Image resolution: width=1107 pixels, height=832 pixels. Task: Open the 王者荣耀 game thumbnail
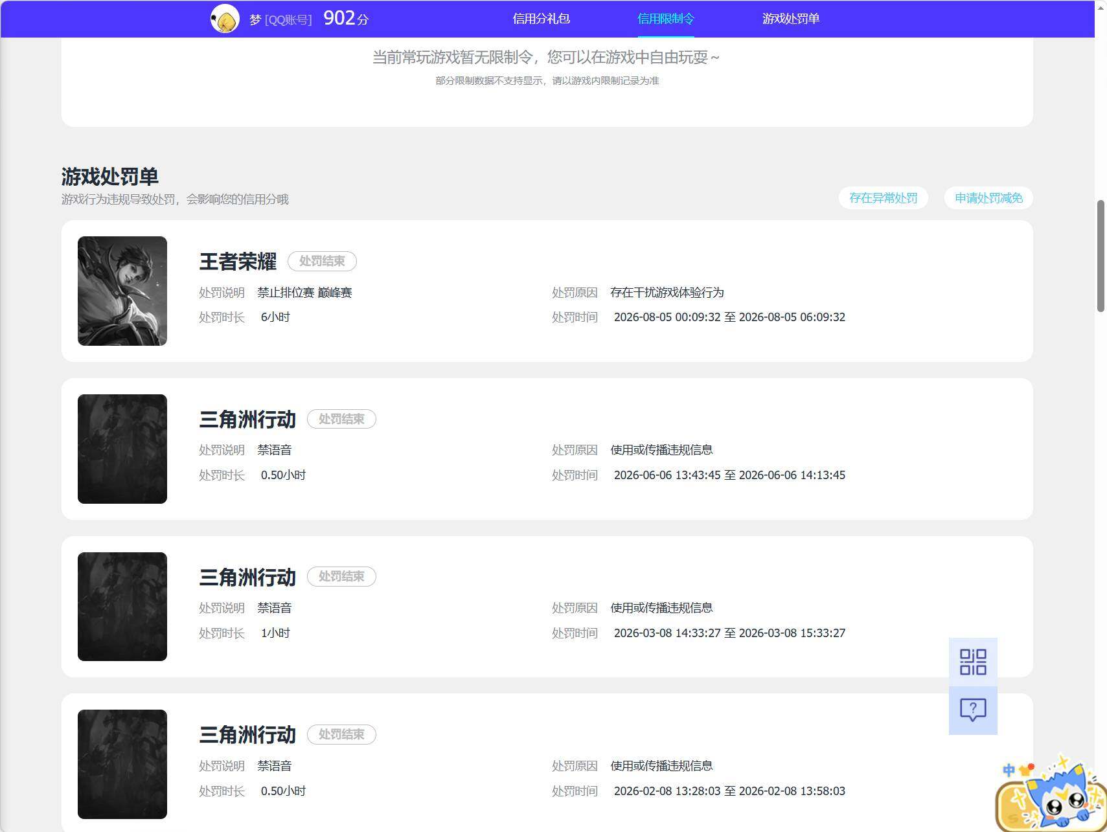click(x=122, y=291)
